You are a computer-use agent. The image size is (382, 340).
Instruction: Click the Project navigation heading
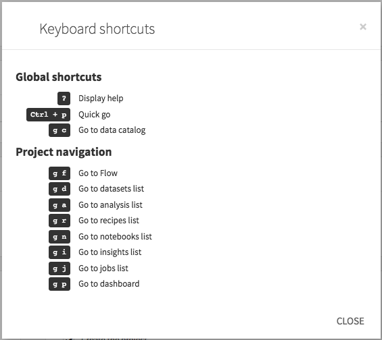pyautogui.click(x=64, y=152)
